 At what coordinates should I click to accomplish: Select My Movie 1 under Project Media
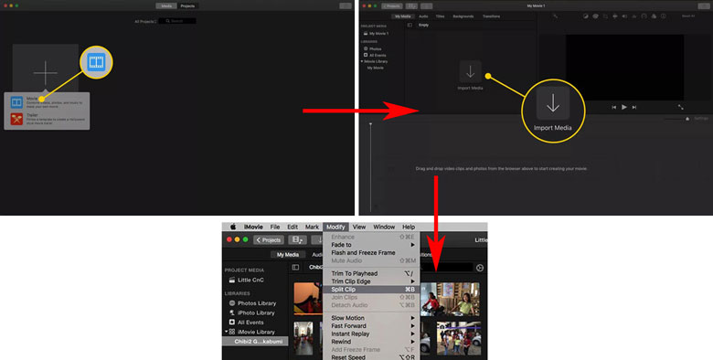pyautogui.click(x=376, y=34)
